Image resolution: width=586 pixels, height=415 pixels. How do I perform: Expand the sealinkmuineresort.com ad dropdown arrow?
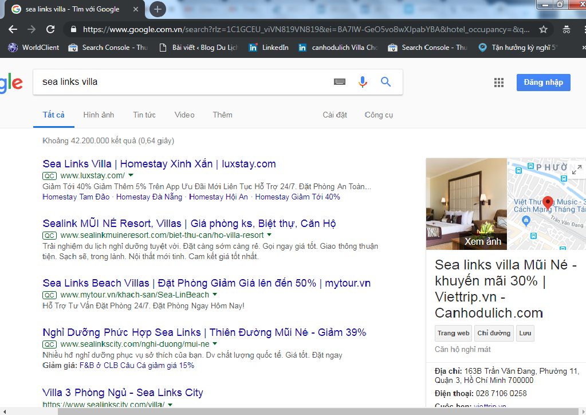point(269,235)
